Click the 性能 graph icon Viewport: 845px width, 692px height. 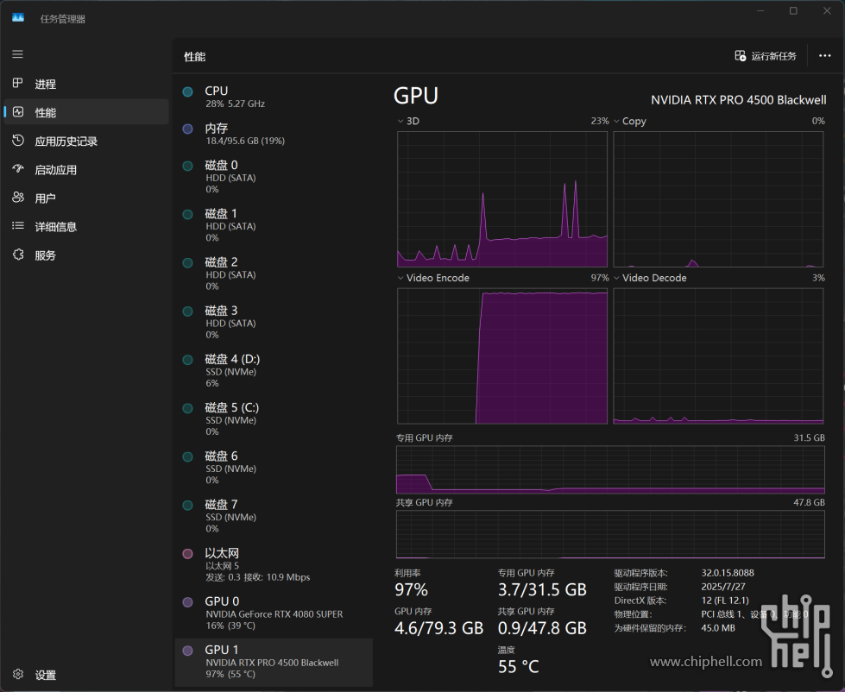click(18, 112)
